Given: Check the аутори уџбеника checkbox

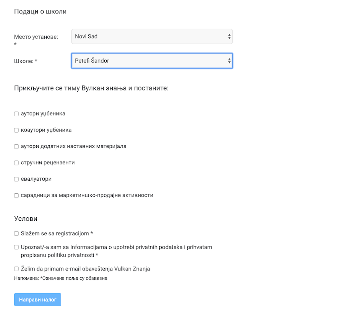Looking at the screenshot, I should point(16,114).
